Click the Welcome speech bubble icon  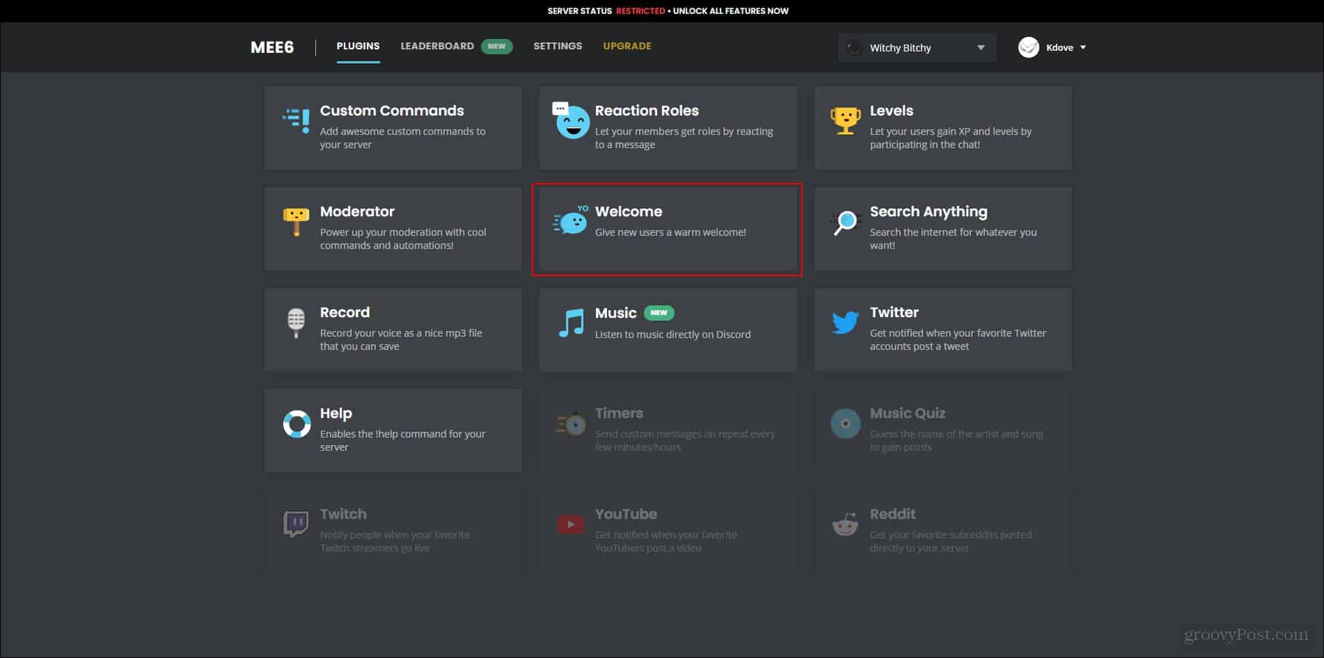pos(571,220)
